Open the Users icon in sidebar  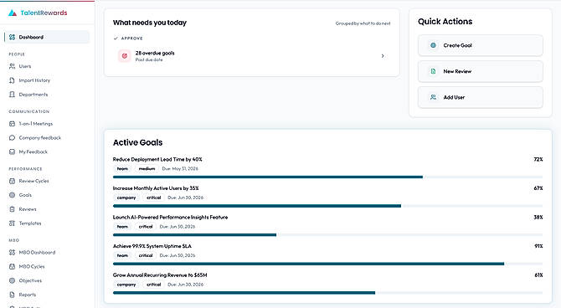point(13,66)
